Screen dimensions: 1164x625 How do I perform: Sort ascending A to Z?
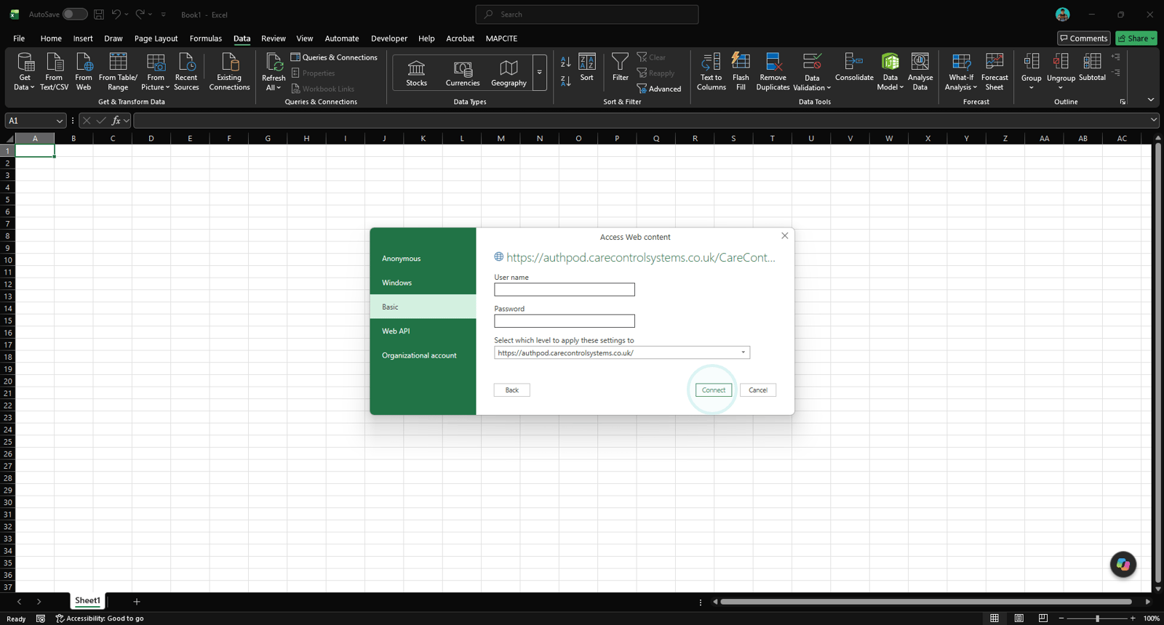point(565,62)
